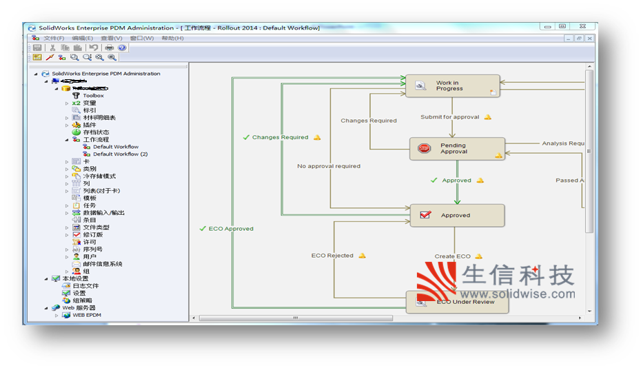The image size is (643, 370).
Task: Select the 组策略 tree item
Action: tap(83, 300)
